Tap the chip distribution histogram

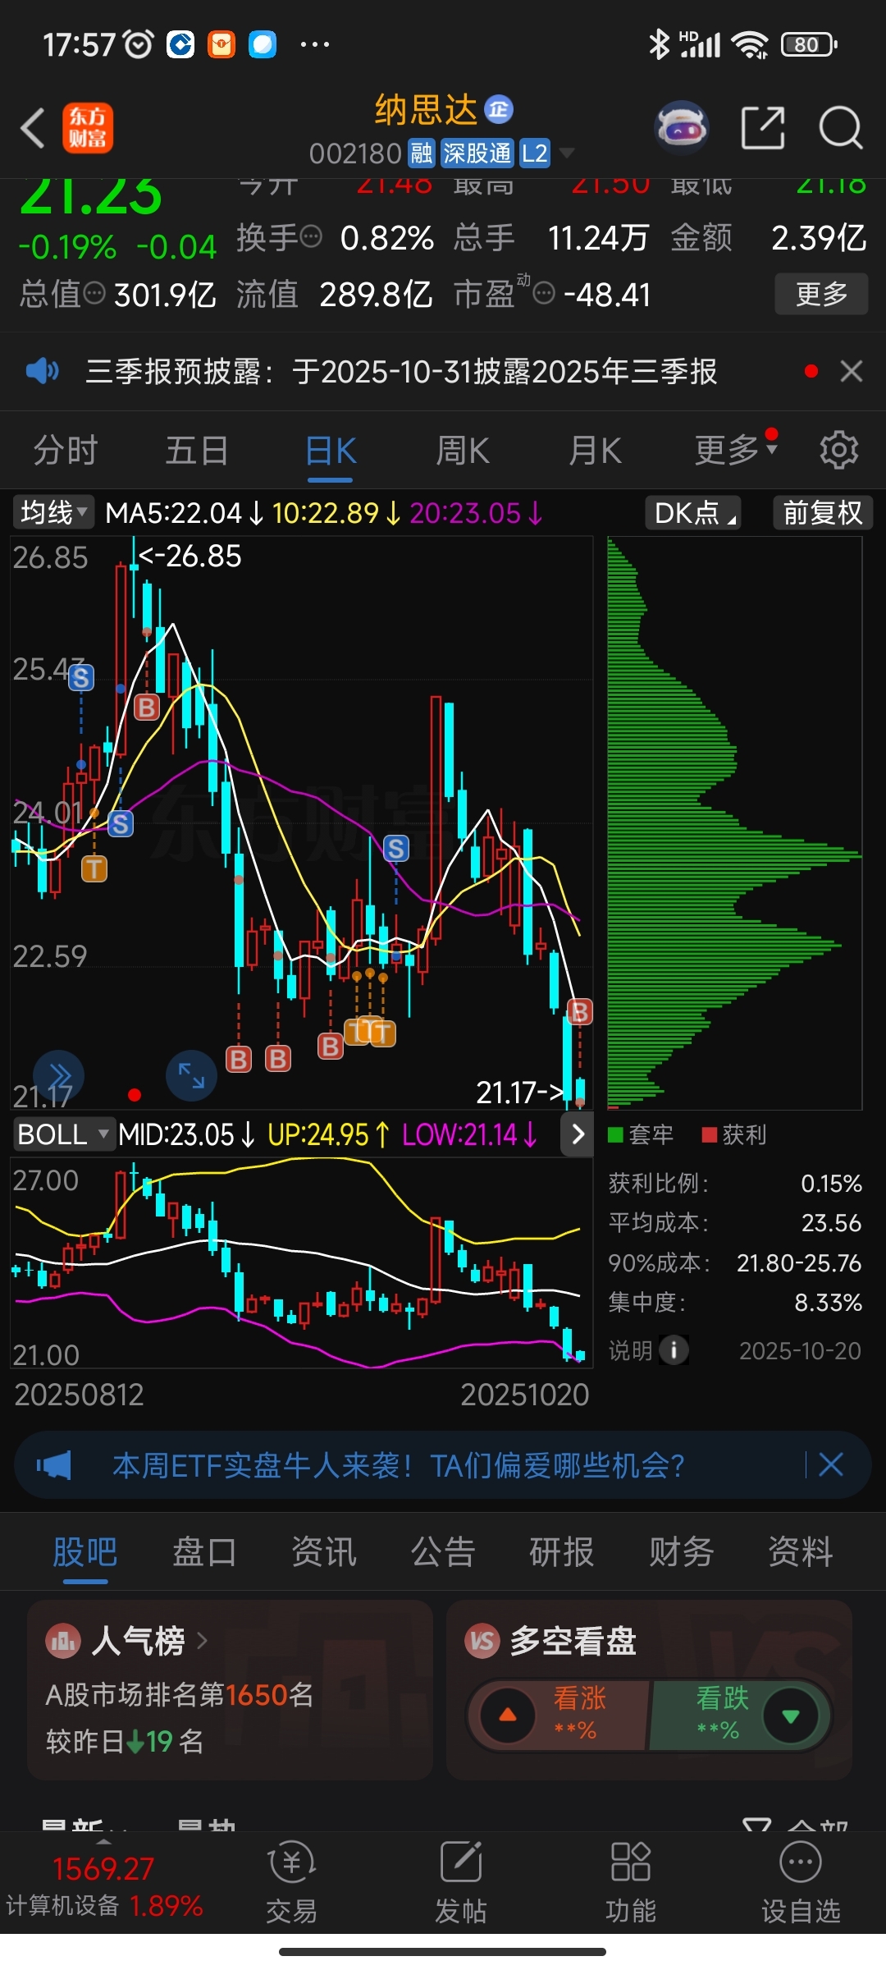pos(734,822)
